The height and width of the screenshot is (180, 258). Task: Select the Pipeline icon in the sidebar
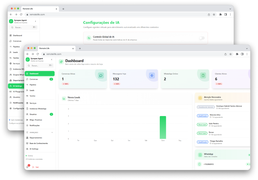[x=28, y=85]
